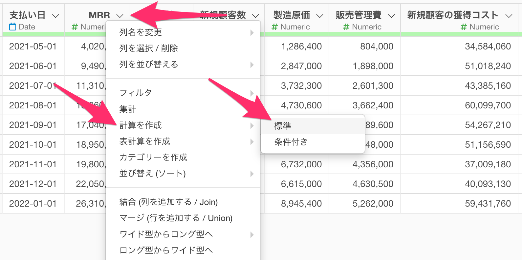The width and height of the screenshot is (522, 260).
Task: Choose 結合 (列を追加する / Join) option
Action: tap(168, 202)
